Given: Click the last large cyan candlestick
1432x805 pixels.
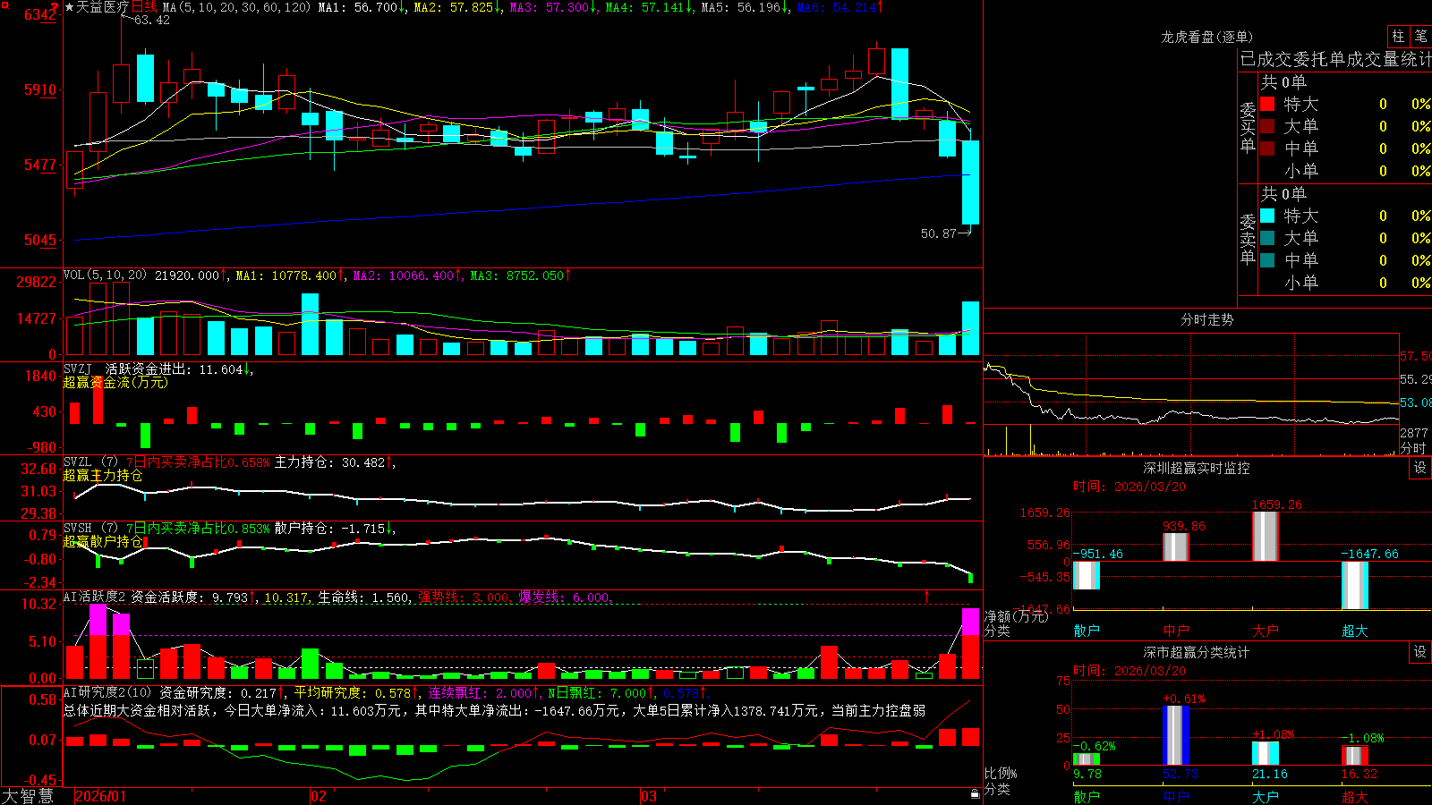Looking at the screenshot, I should (x=970, y=182).
